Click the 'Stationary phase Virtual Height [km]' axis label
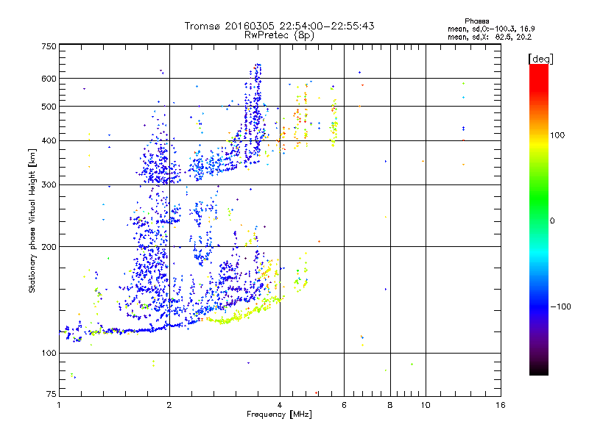Viewport: 589px width, 441px height. [x=32, y=221]
